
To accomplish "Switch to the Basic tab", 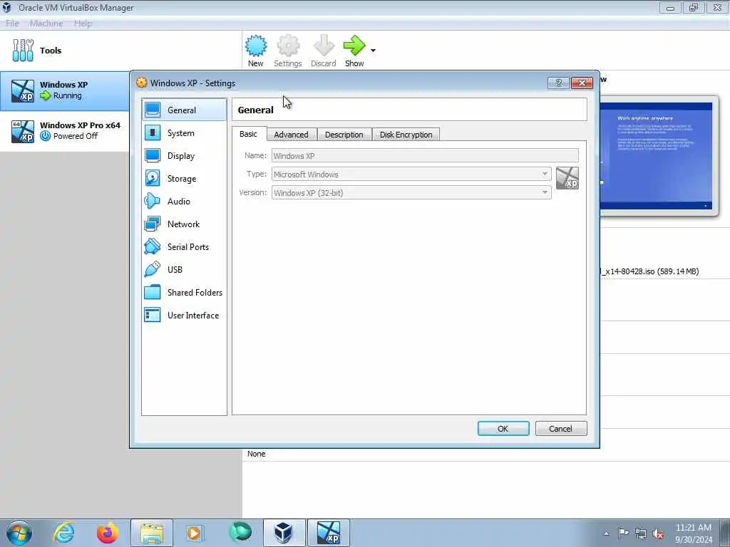I will [249, 134].
